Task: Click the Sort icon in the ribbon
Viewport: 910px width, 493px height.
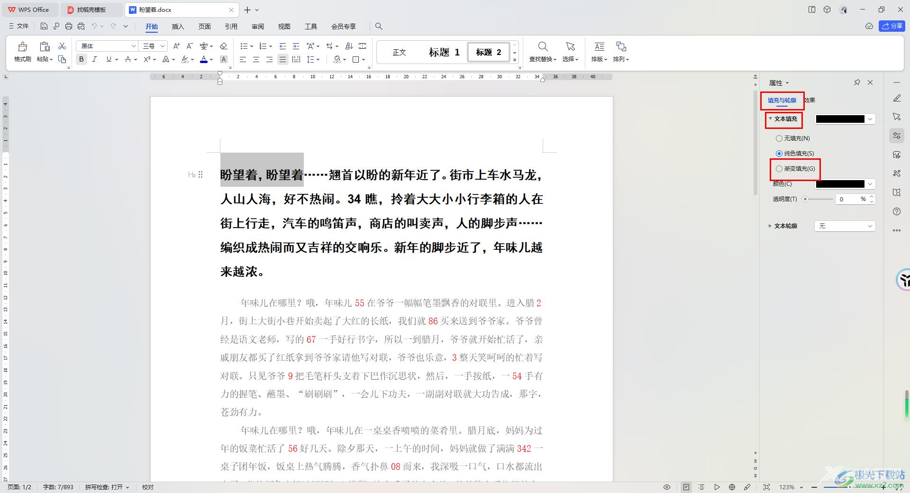Action: 349,46
